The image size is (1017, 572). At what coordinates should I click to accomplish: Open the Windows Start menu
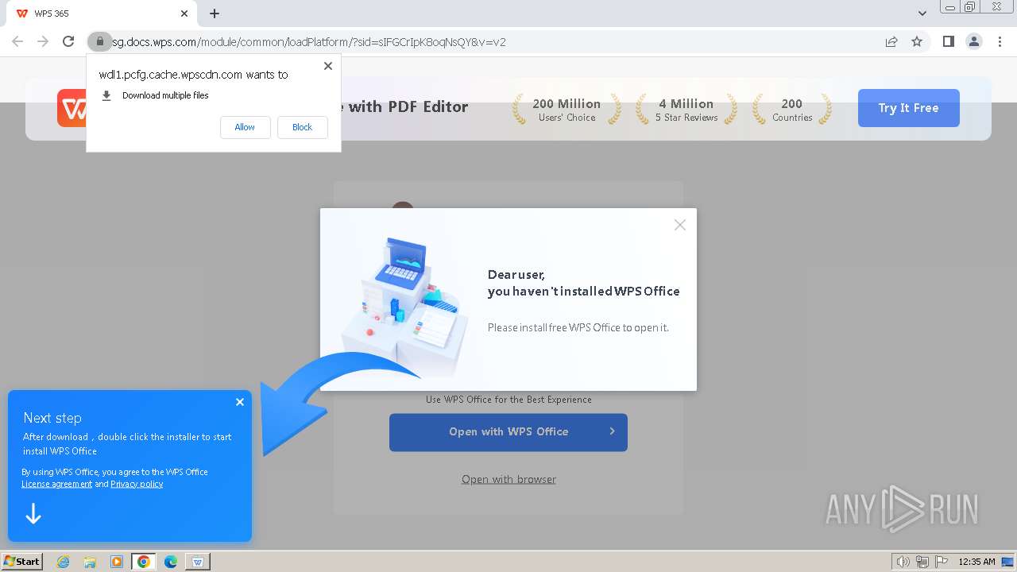22,561
